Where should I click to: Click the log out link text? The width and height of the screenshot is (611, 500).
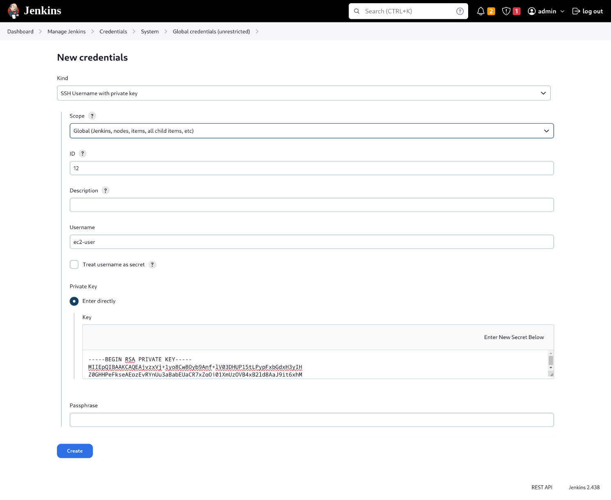click(x=593, y=11)
